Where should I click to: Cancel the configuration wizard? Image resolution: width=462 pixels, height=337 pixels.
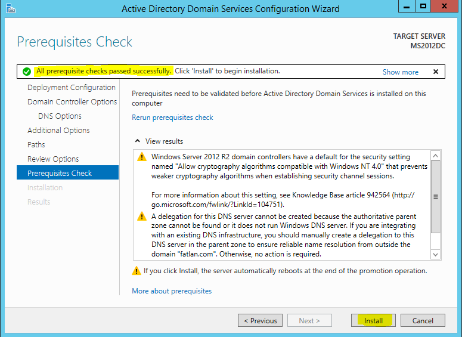423,320
